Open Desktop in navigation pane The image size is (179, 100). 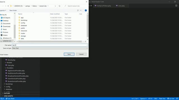6,21
